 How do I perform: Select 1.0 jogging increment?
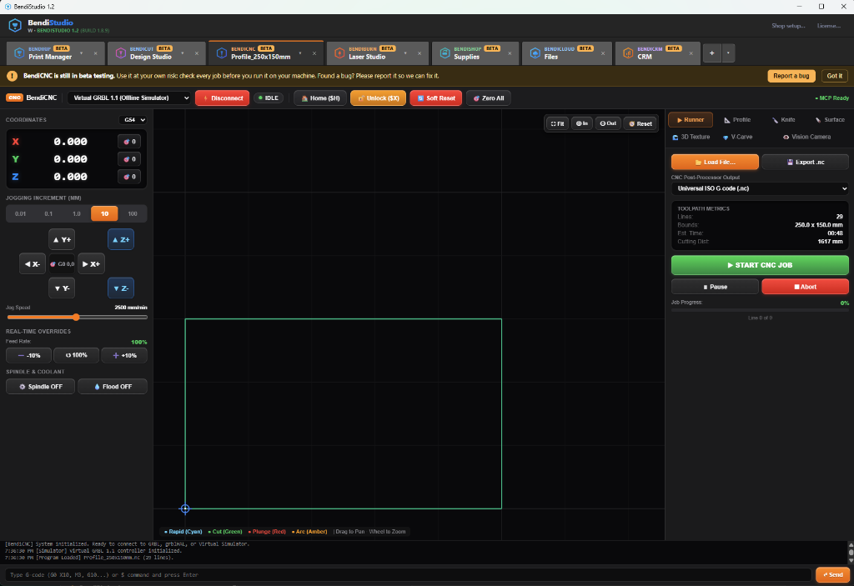coord(77,213)
